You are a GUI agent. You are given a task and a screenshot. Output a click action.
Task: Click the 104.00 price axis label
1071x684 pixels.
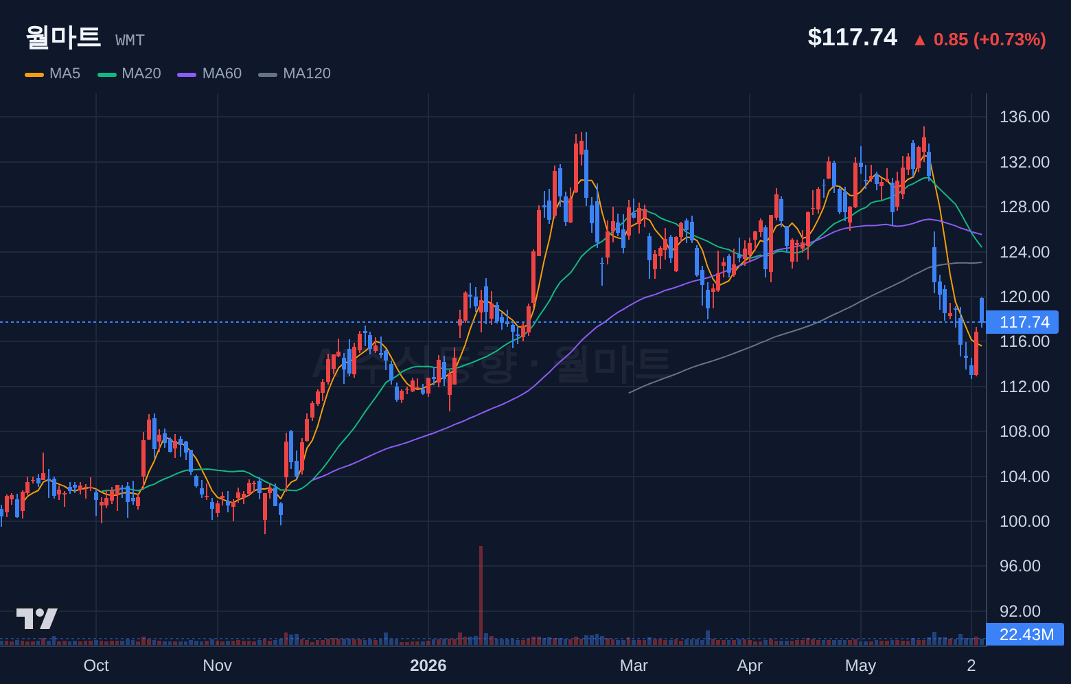coord(1024,477)
